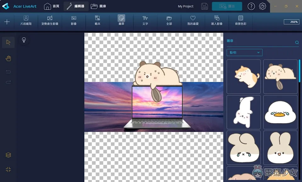Open 我的最愛 favorites heart
This screenshot has width=302, height=182.
193,20
